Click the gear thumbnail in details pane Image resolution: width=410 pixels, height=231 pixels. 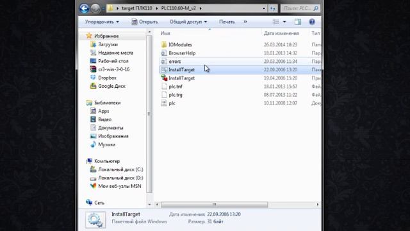click(95, 219)
